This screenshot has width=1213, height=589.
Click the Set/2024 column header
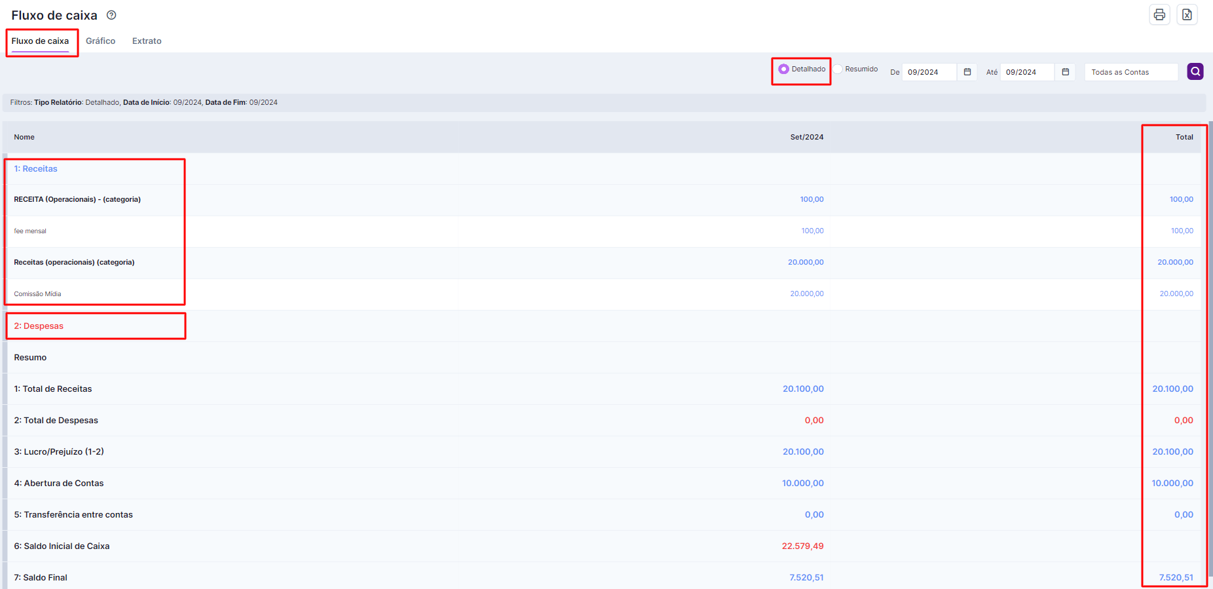(x=807, y=138)
